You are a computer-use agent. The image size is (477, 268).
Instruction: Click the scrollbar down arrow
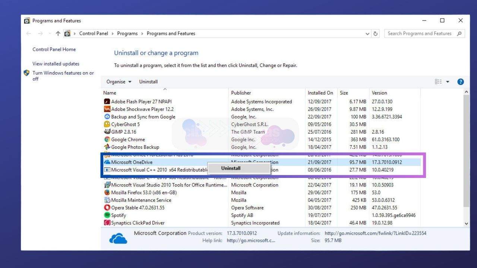467,224
